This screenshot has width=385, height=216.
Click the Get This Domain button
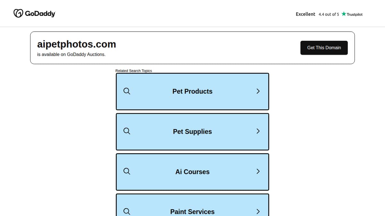(324, 48)
